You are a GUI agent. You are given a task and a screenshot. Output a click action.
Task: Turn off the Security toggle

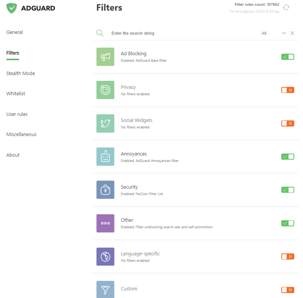pyautogui.click(x=287, y=190)
